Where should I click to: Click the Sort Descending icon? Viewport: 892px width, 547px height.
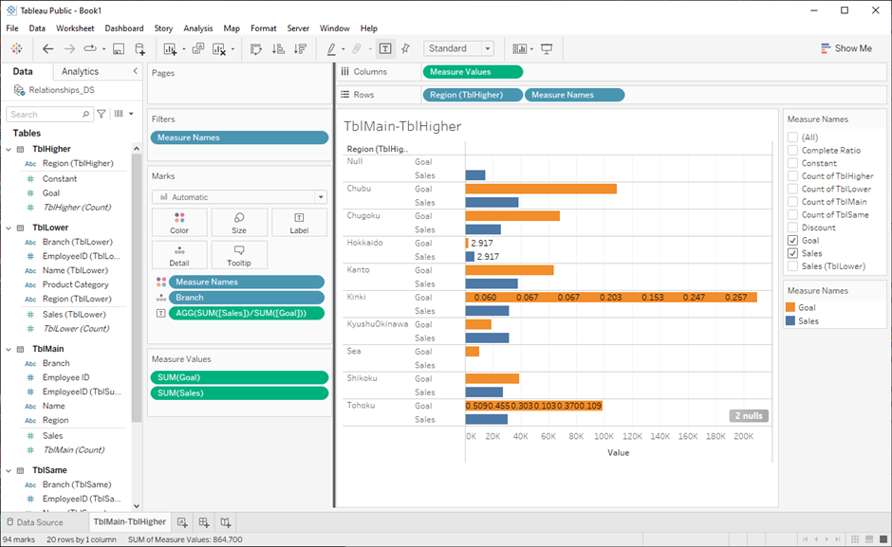[x=300, y=49]
